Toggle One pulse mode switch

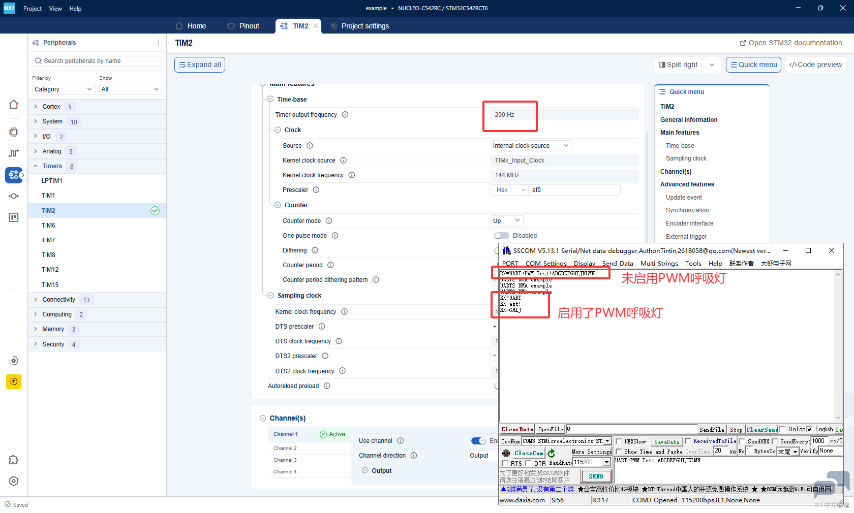[501, 236]
